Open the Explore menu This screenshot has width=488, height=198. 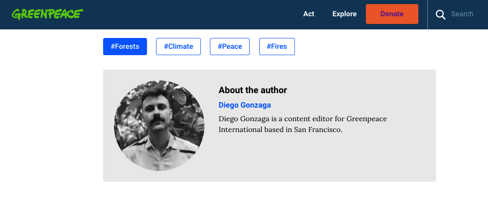point(344,14)
